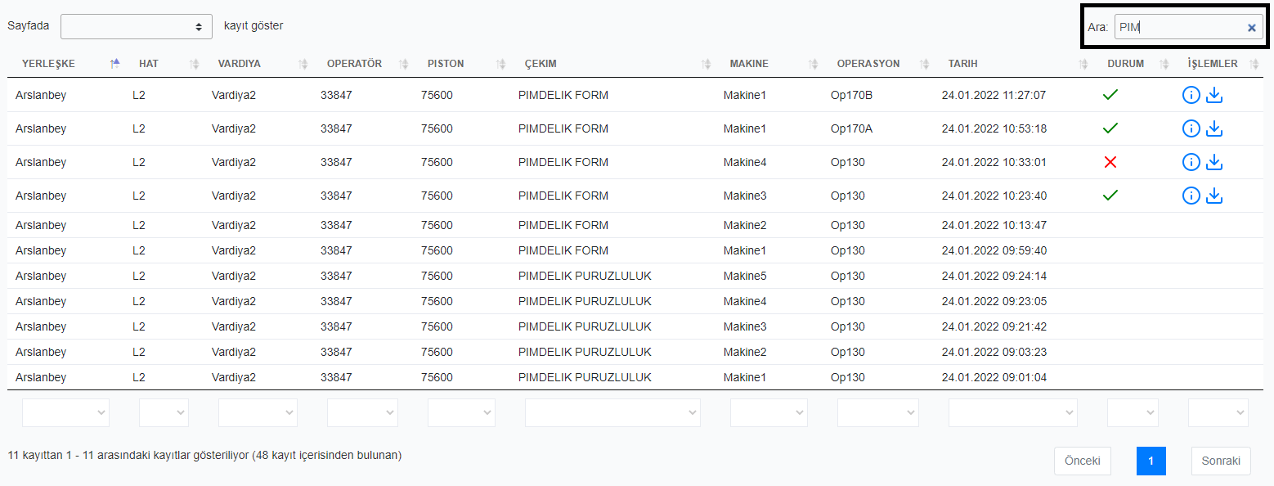Open the MAKINE filter dropdown

coord(769,412)
